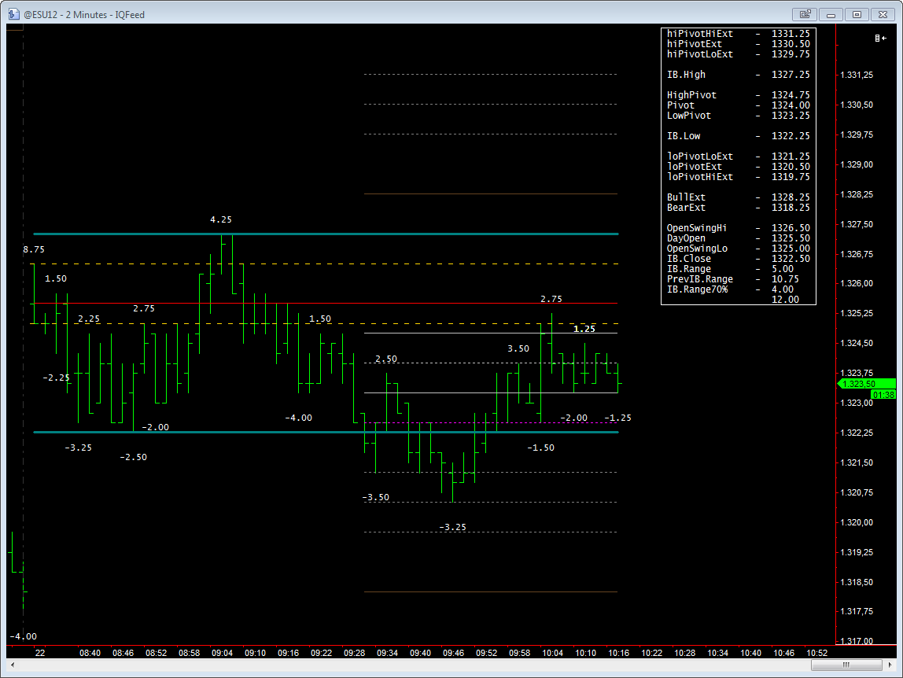Click the 10:52 time axis label
The width and height of the screenshot is (903, 678).
click(817, 654)
